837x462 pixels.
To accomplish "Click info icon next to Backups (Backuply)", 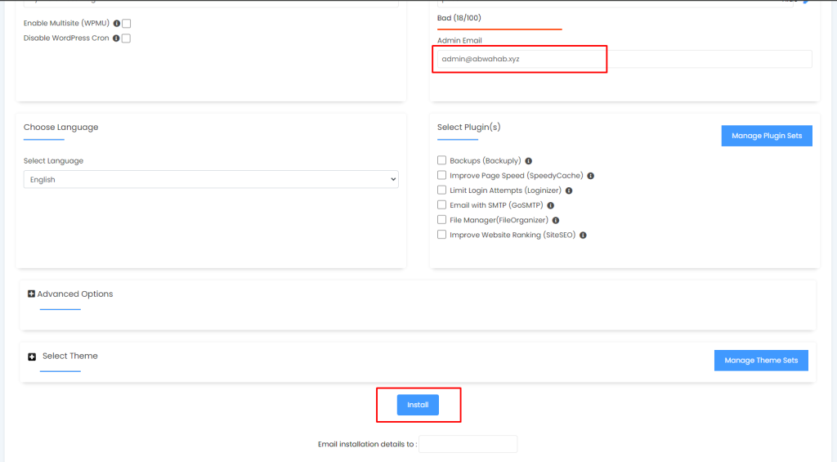I will [x=528, y=161].
